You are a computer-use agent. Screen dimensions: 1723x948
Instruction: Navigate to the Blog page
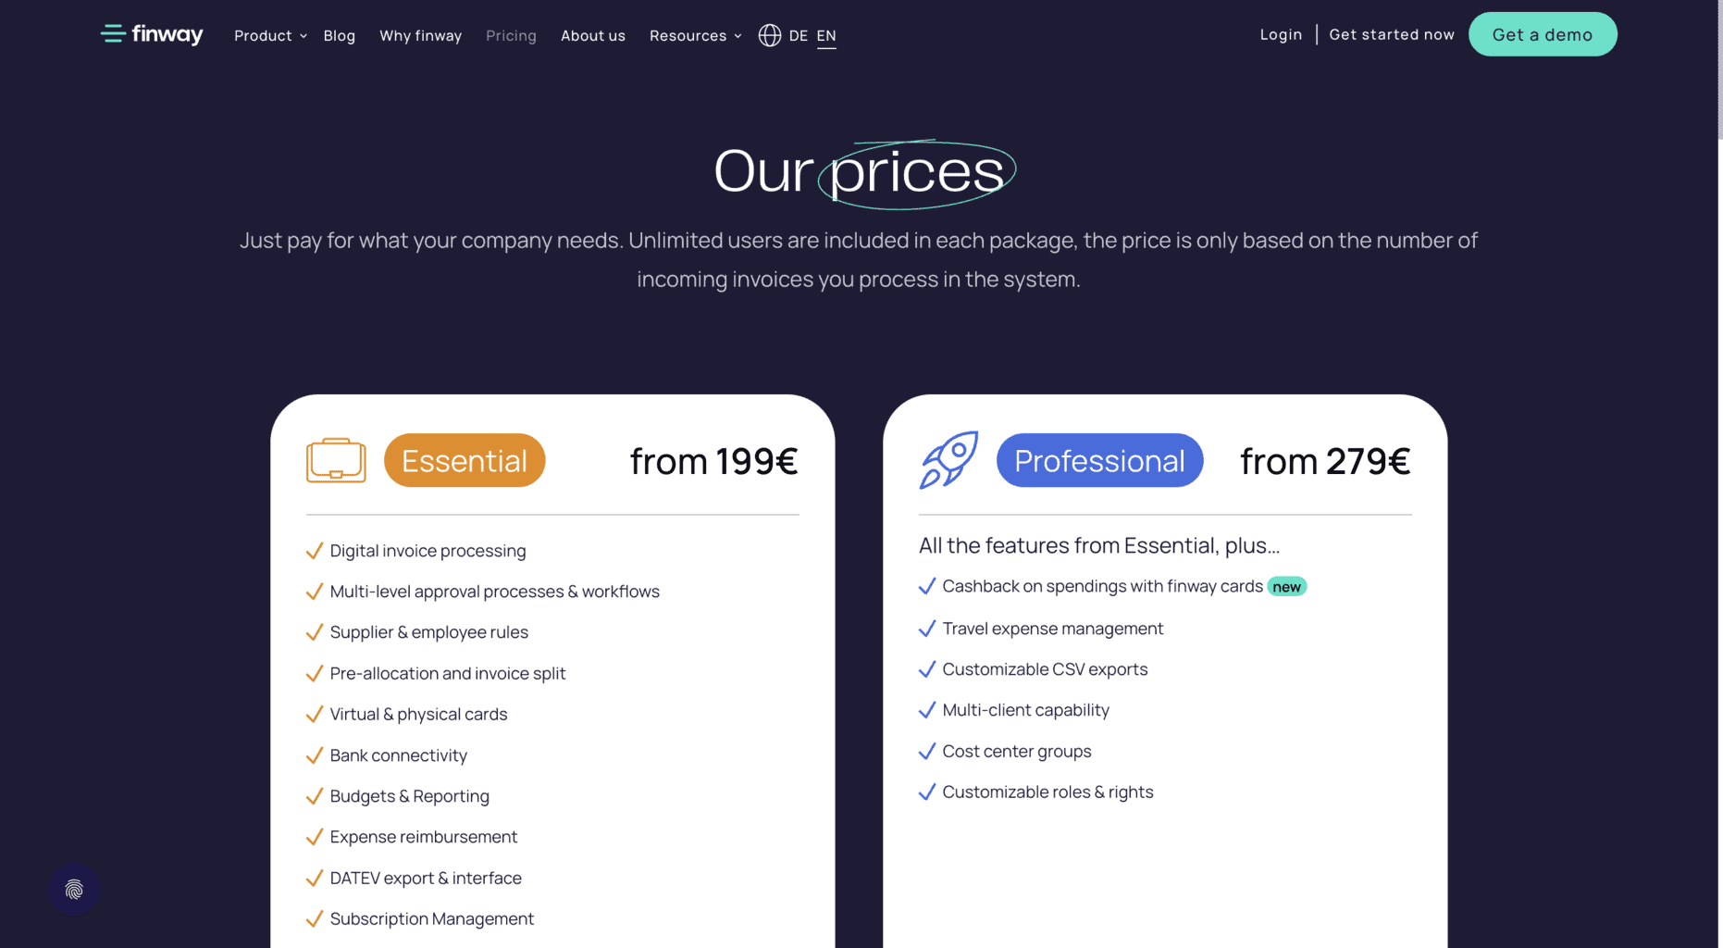point(339,35)
